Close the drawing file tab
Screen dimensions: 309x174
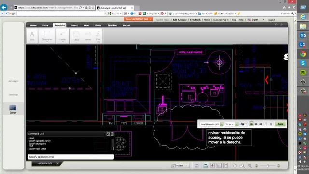coord(57,163)
